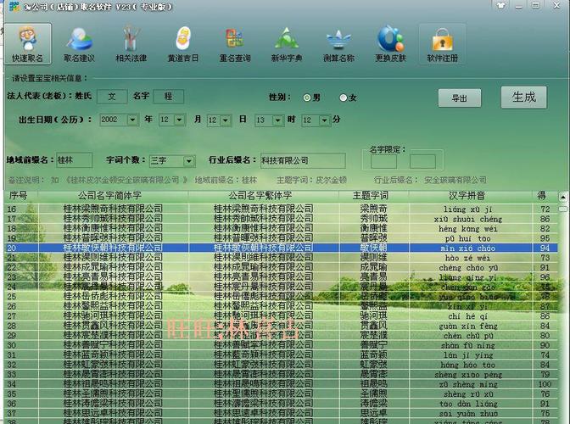Select row 34 桂林祖晟鸣科技有限公司
This screenshot has width=570, height=424.
[x=281, y=384]
